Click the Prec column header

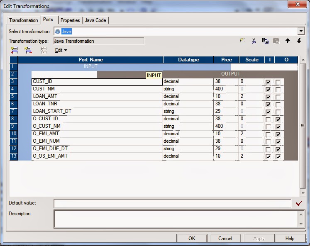coord(226,60)
